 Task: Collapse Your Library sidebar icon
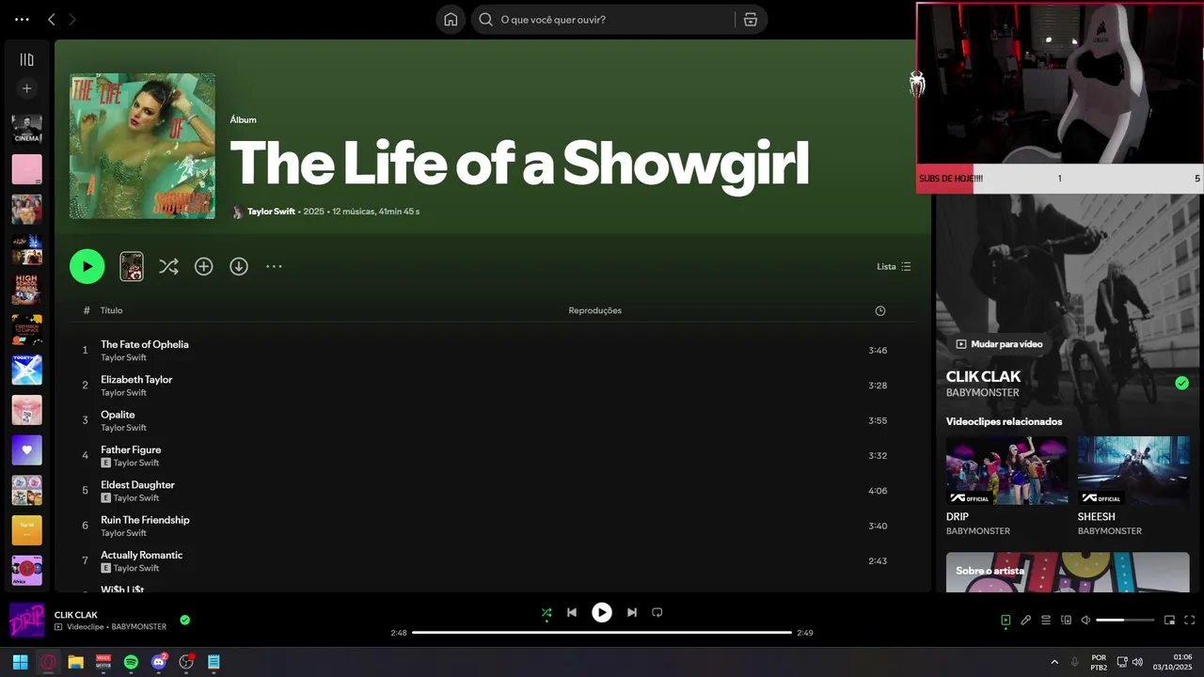27,59
